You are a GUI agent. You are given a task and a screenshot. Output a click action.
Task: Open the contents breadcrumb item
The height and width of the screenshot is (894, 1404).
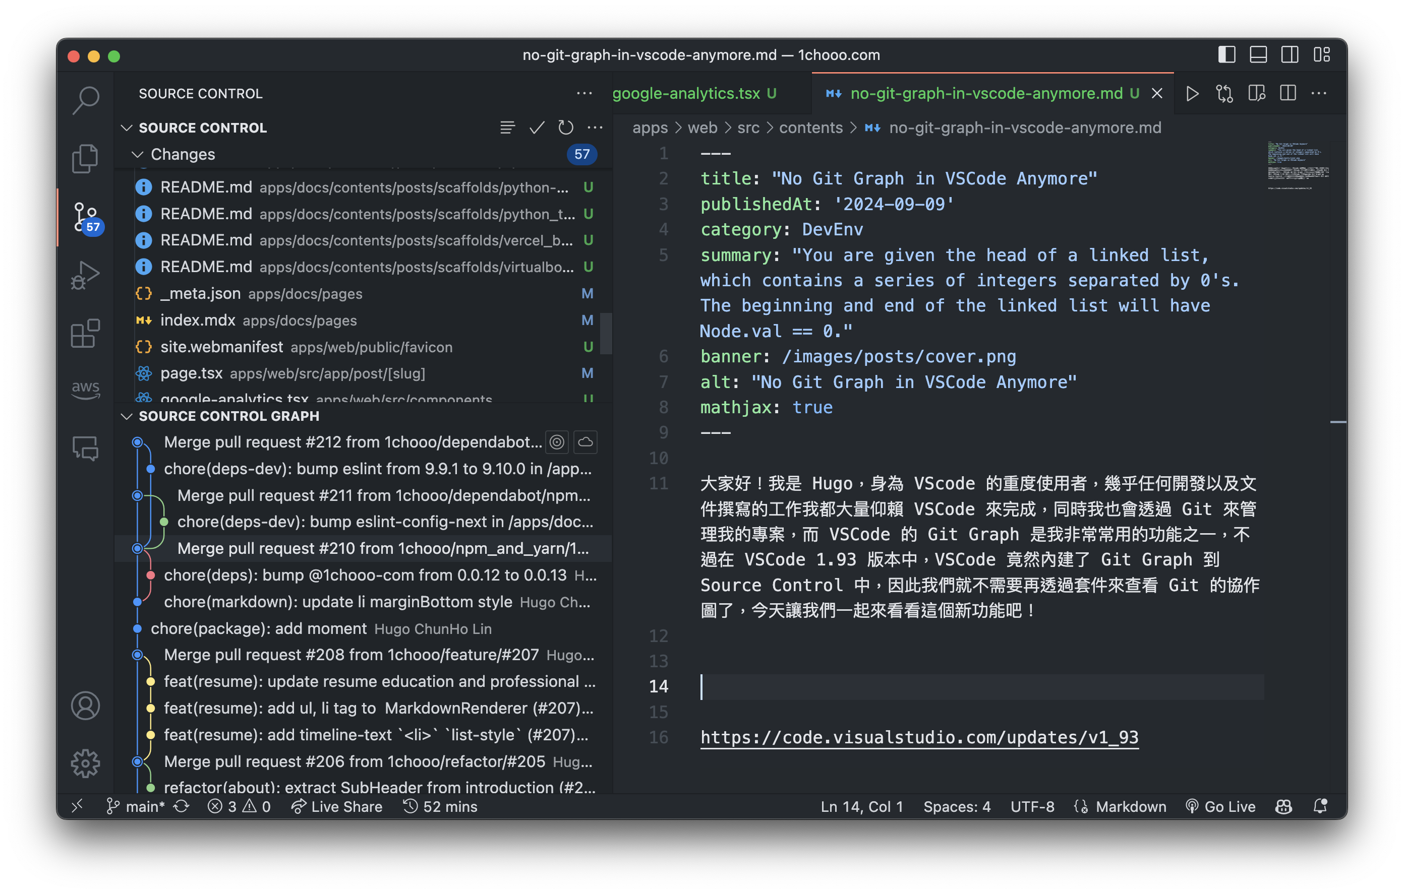pyautogui.click(x=810, y=127)
